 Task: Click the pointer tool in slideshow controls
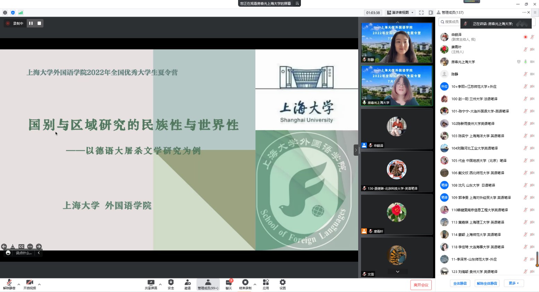[x=12, y=247]
